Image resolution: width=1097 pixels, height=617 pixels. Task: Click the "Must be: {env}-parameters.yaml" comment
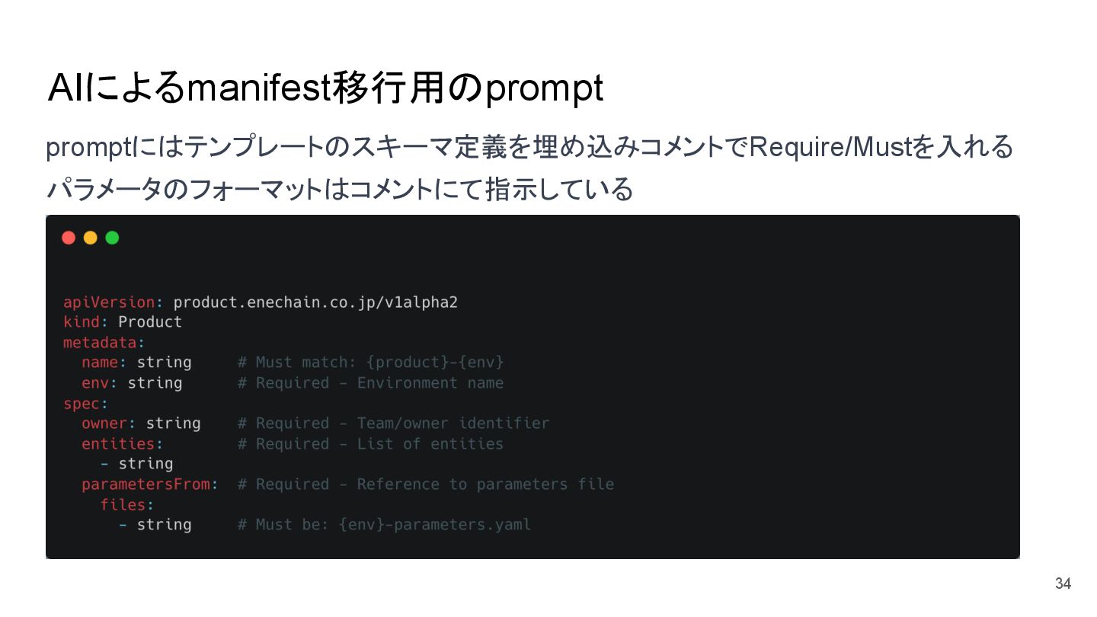[x=384, y=525]
